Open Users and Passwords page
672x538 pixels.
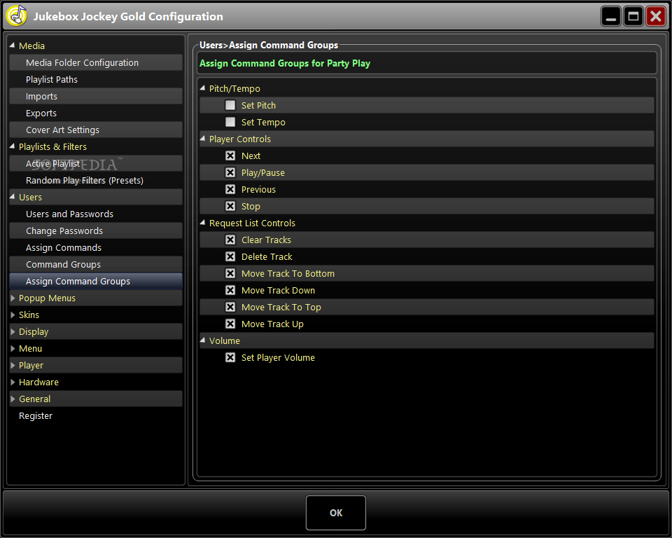point(96,214)
